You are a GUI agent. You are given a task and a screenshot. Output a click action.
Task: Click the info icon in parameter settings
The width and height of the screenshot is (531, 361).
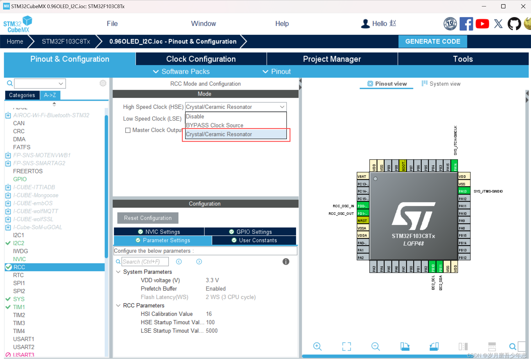tap(286, 262)
